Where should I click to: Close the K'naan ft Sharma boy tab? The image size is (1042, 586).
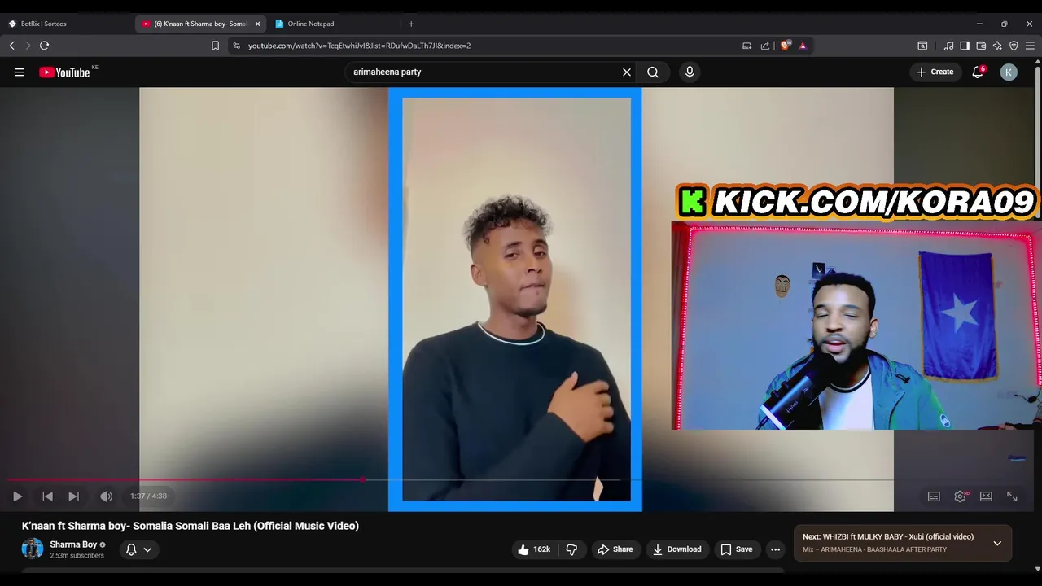tap(257, 24)
